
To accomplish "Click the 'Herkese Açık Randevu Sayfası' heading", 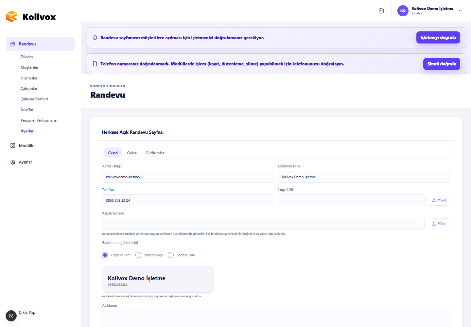I will click(x=132, y=132).
